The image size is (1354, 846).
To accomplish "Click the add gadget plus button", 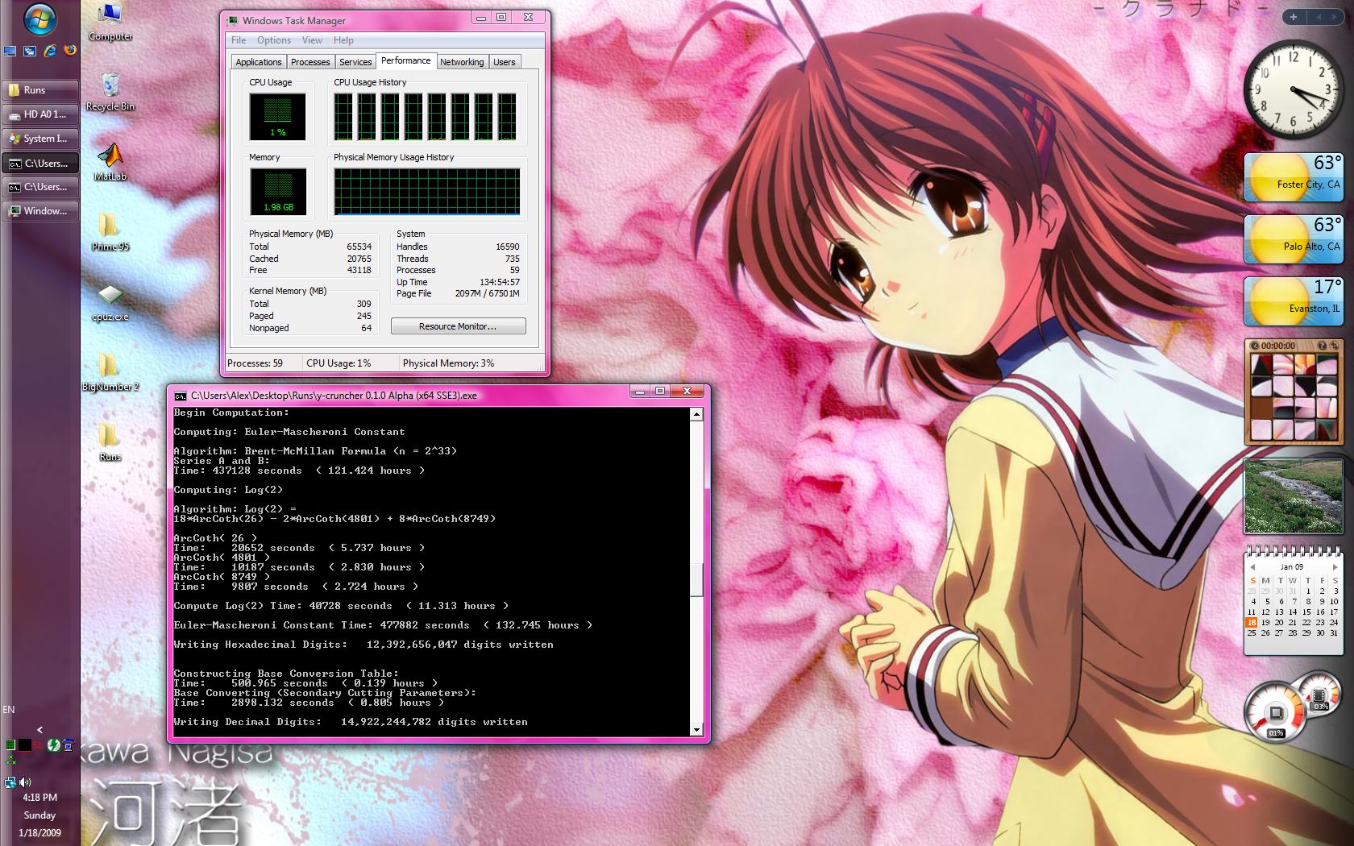I will (x=1294, y=17).
